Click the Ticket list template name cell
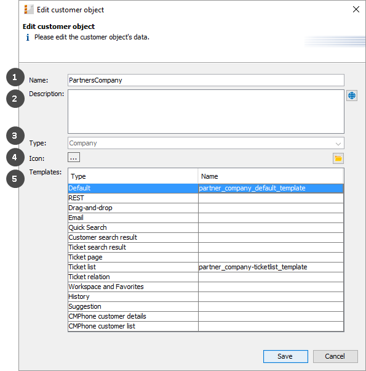 [271, 267]
